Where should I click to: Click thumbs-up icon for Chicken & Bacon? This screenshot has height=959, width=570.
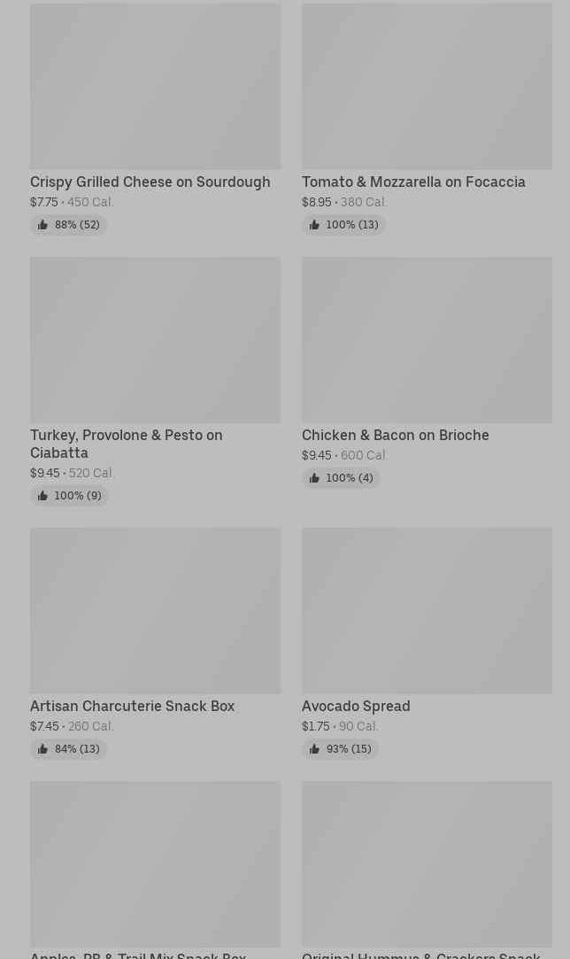[314, 478]
